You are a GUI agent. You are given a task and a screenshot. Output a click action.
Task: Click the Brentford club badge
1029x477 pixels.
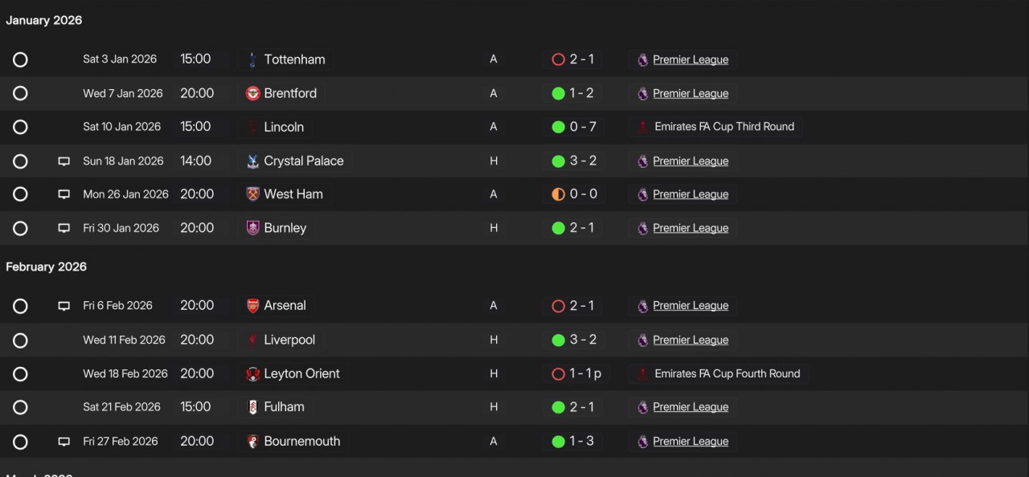click(x=252, y=93)
